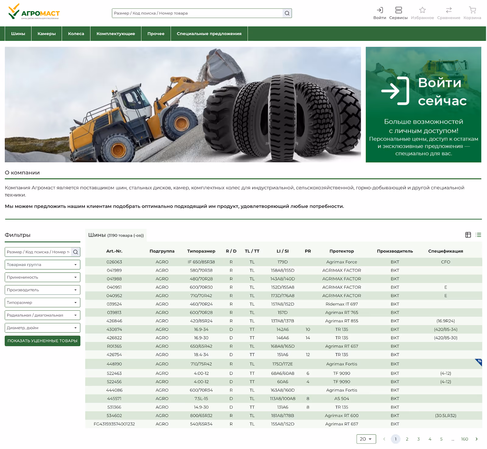This screenshot has height=449, width=487.
Task: Expand Производитель filter dropdown
Action: (42, 290)
